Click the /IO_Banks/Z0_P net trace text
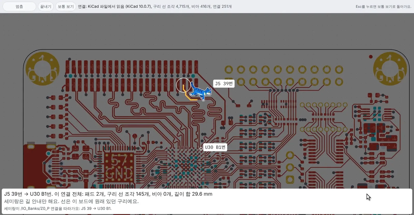This screenshot has height=215, width=414. [58, 209]
